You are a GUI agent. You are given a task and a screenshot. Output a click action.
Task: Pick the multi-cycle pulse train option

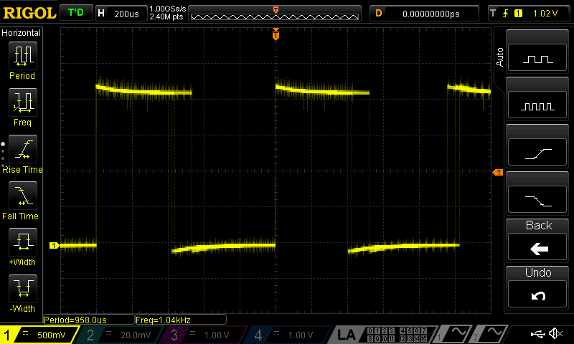tap(538, 105)
